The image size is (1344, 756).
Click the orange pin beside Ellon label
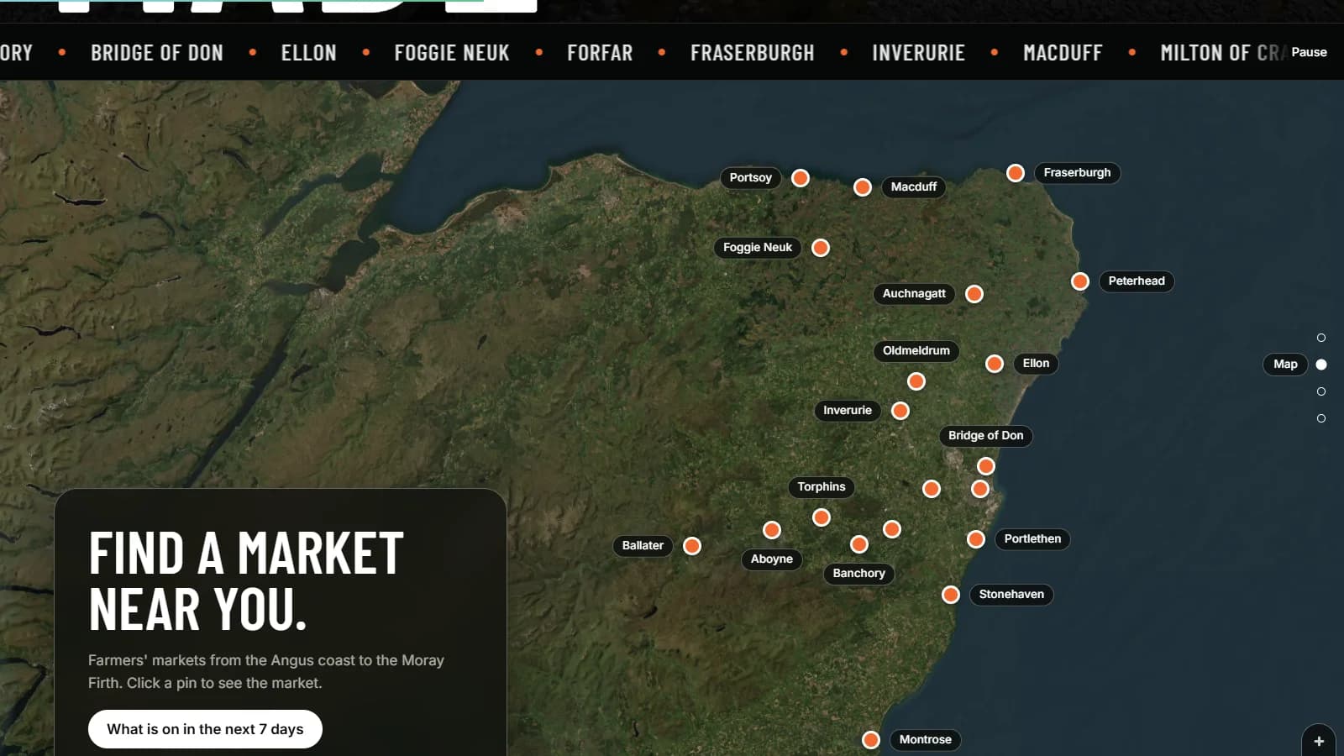point(995,364)
